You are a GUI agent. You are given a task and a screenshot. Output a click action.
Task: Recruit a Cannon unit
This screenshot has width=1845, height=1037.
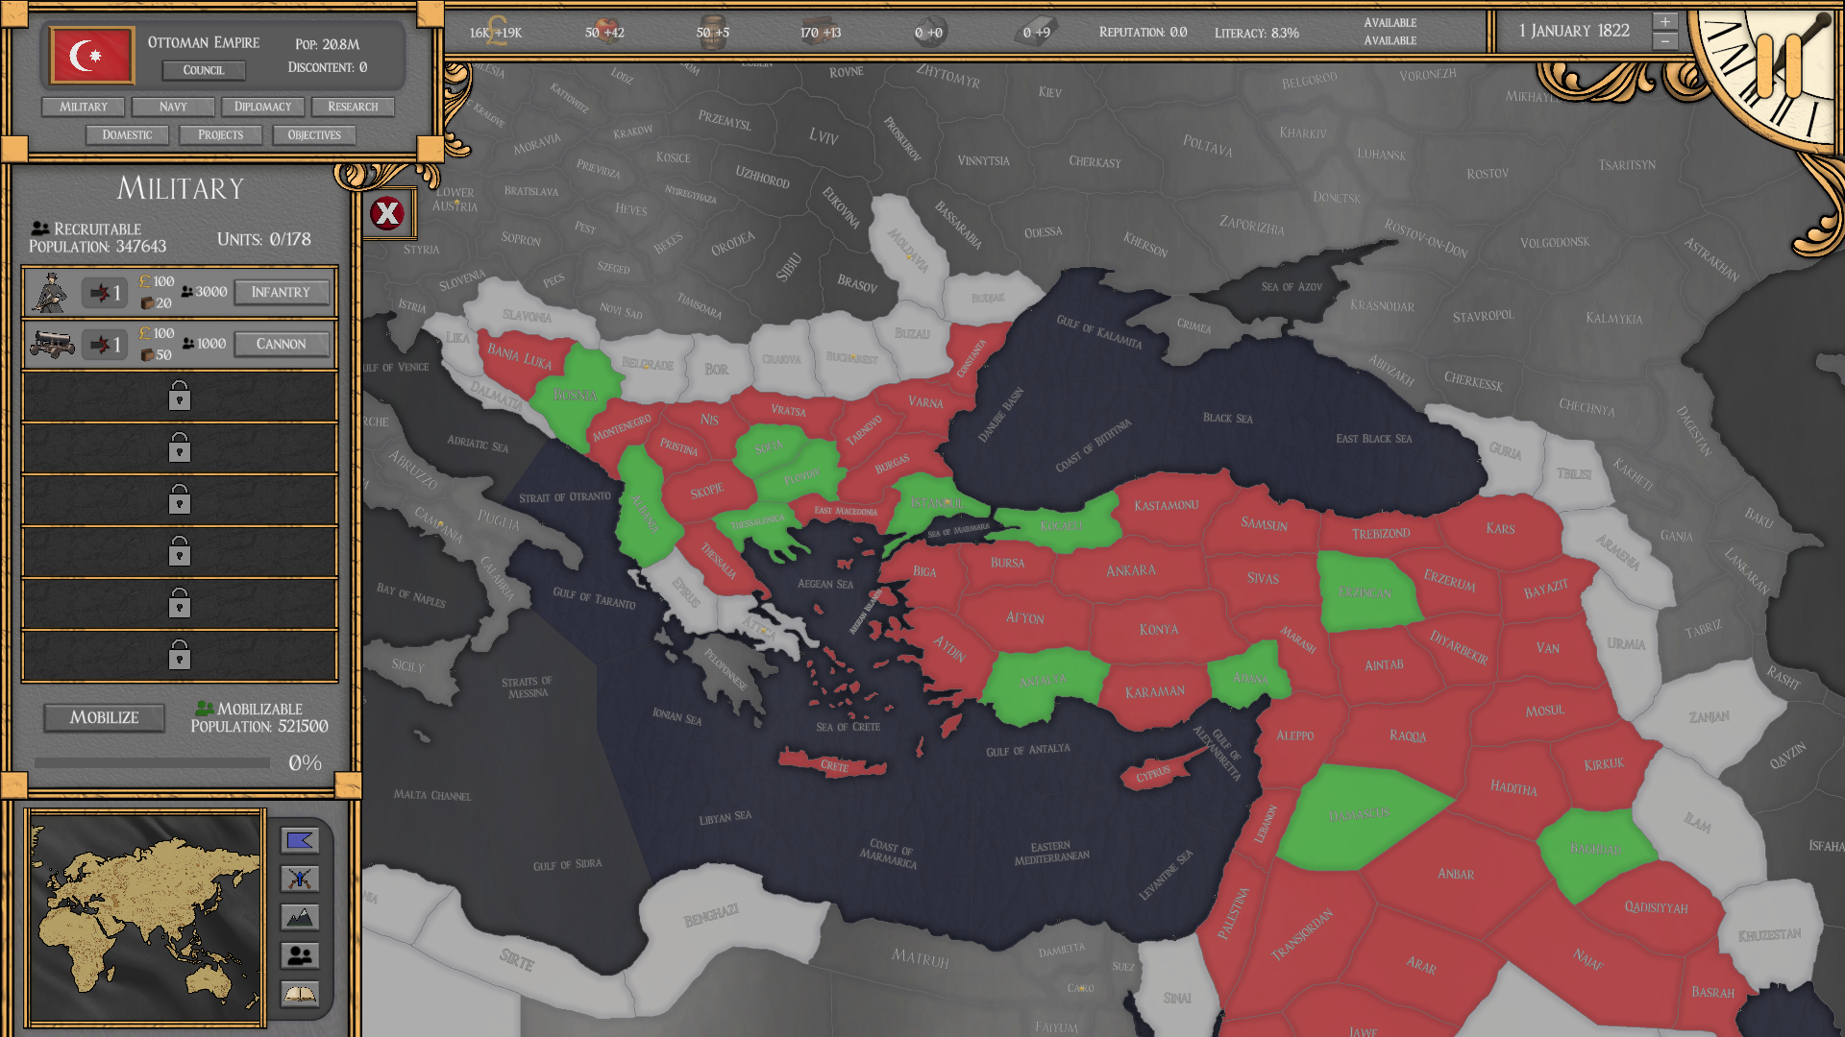click(281, 344)
